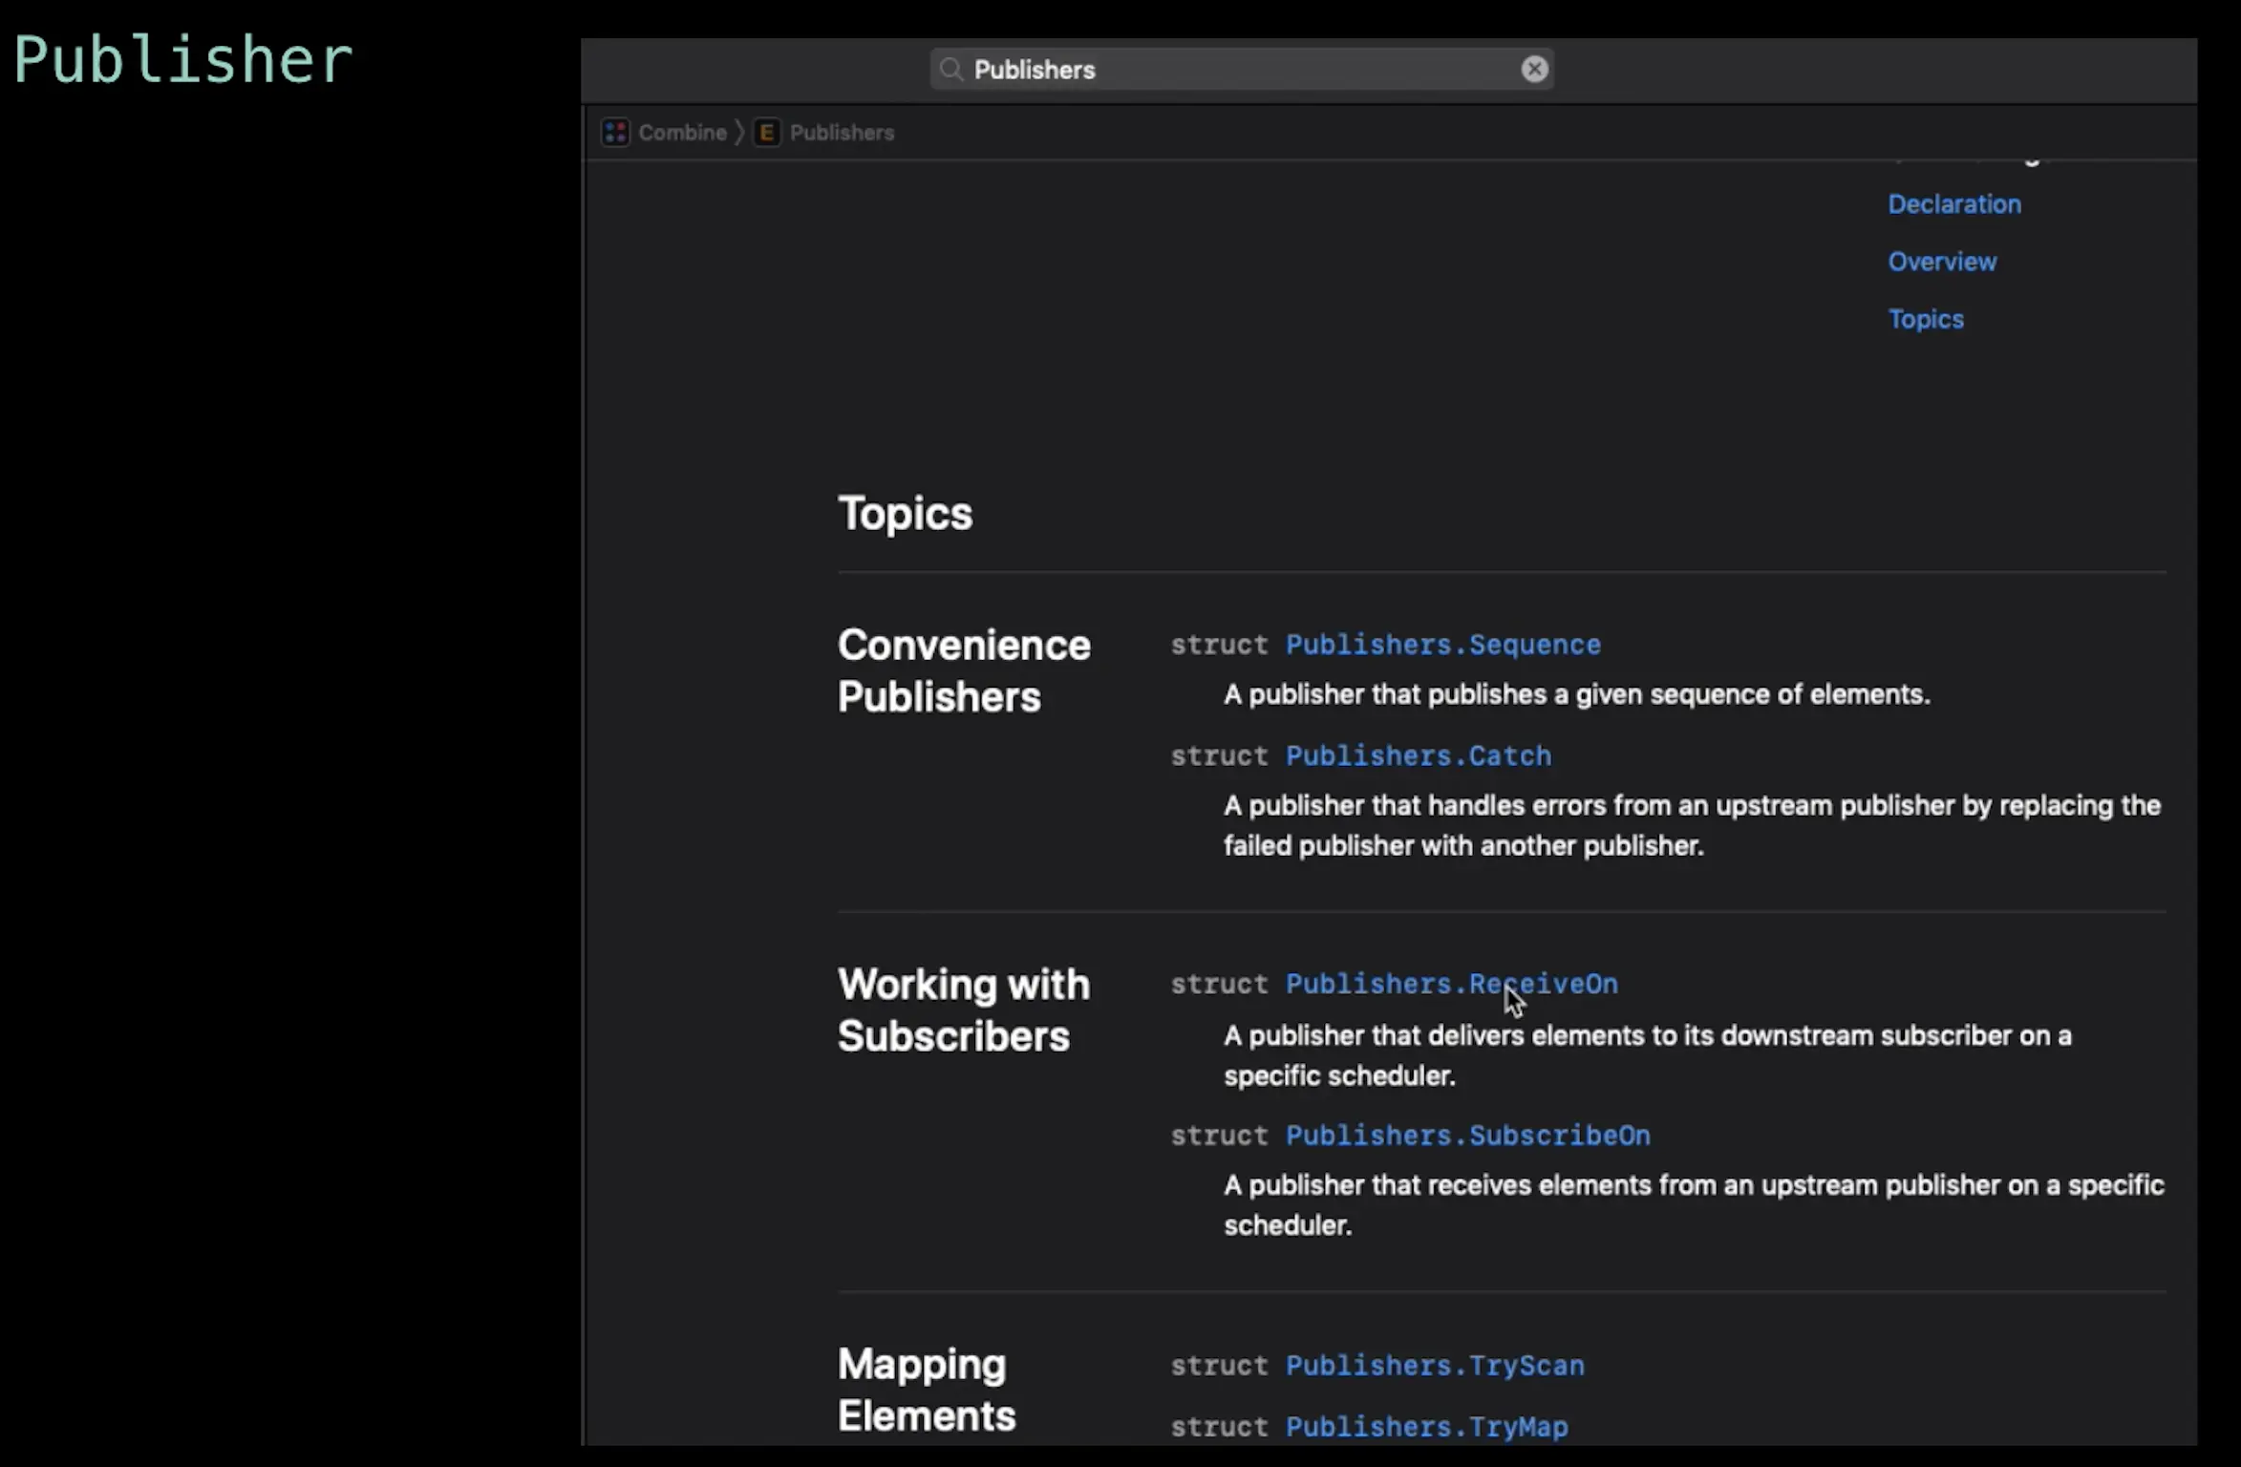Viewport: 2241px width, 1467px height.
Task: Click the orange E enum icon in the breadcrumb
Action: pos(766,133)
